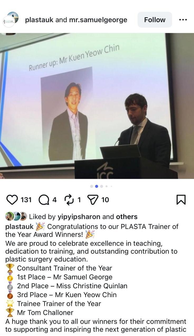Open comments via the speech bubble icon

click(44, 200)
